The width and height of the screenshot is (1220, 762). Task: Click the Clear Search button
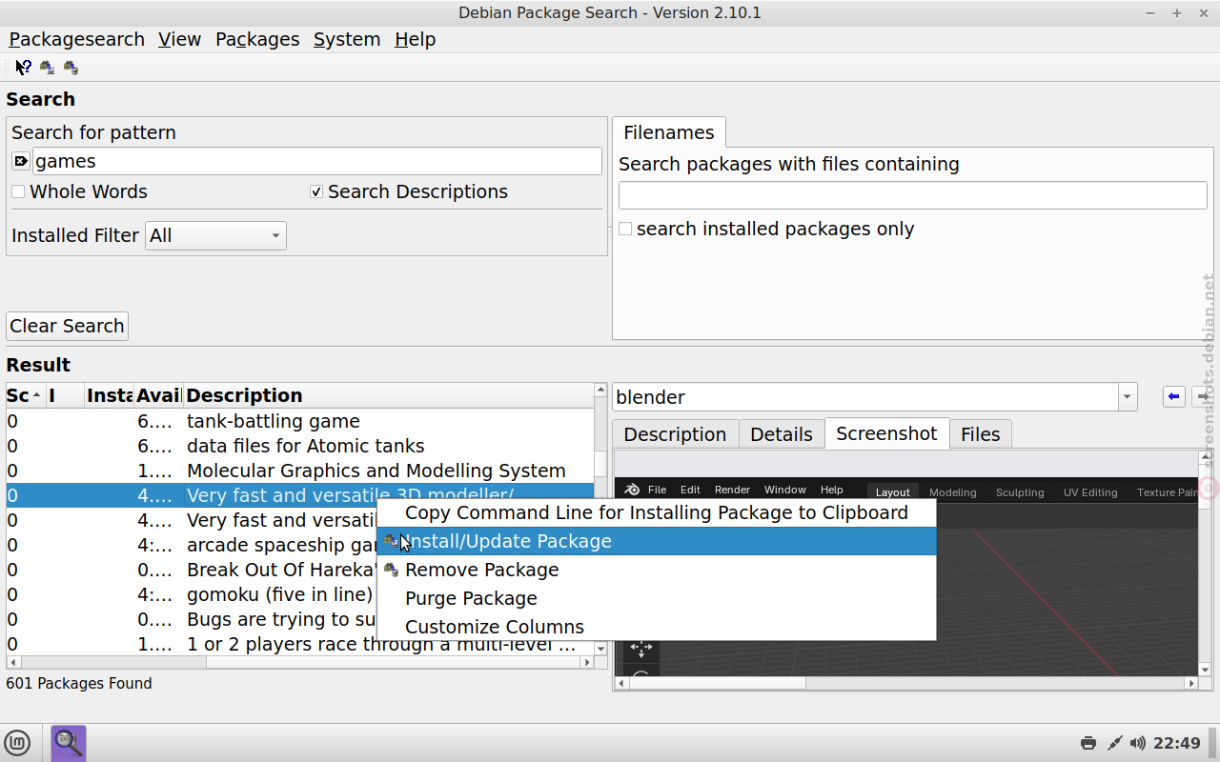point(67,326)
